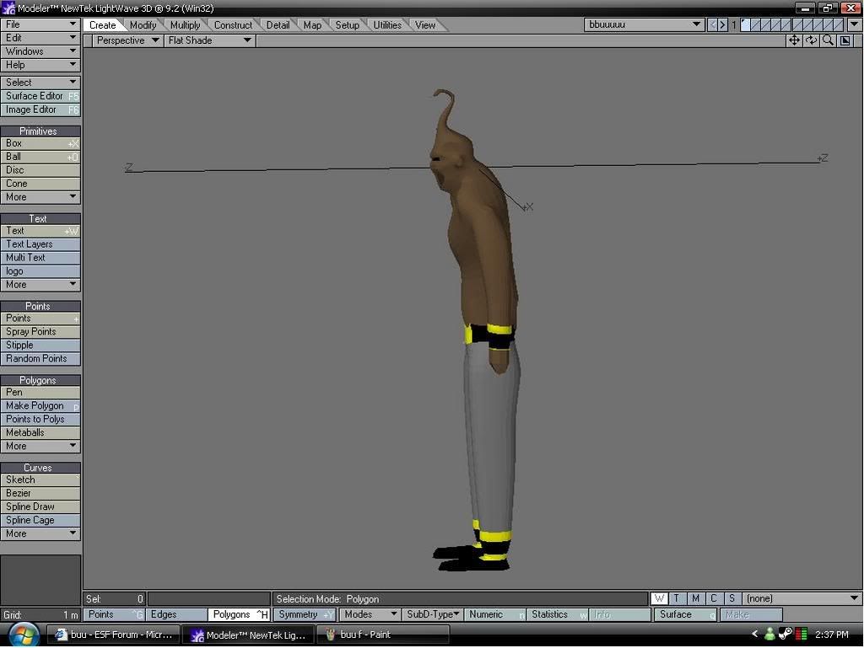Screen dimensions: 864x648
Task: Expand the (none) vertex map dropdown
Action: (x=802, y=598)
